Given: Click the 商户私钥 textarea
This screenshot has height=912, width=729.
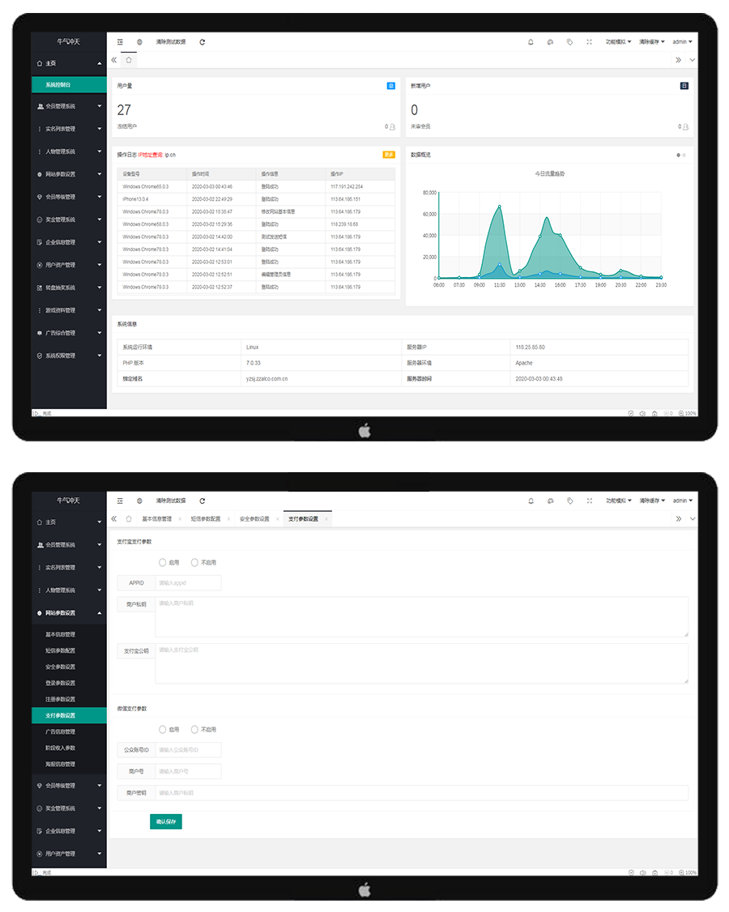Looking at the screenshot, I should tap(422, 616).
